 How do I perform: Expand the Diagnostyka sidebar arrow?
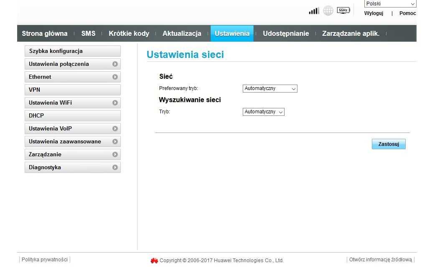tap(115, 167)
